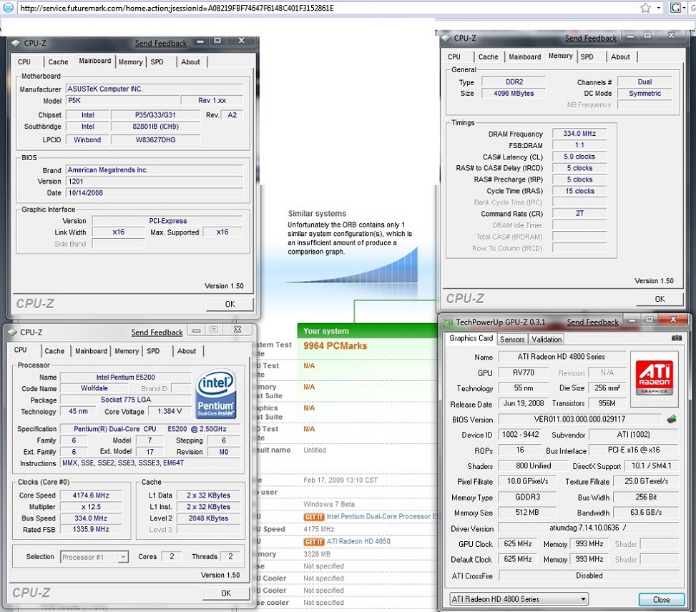Click the Google search engine icon in browser
The height and width of the screenshot is (612, 696).
click(675, 8)
